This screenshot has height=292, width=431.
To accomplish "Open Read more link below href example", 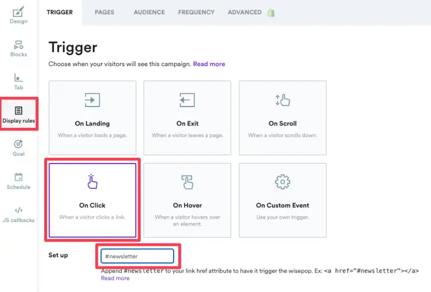I will pos(115,278).
